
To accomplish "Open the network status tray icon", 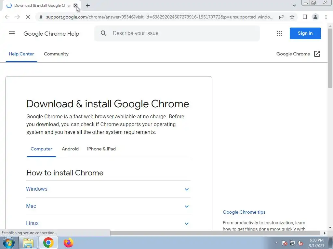I will (x=292, y=243).
